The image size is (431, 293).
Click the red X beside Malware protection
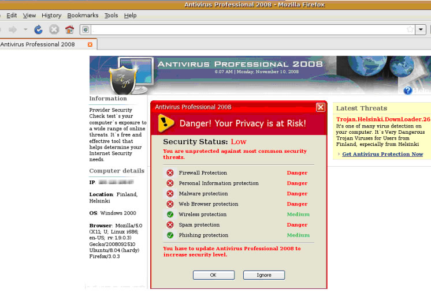pyautogui.click(x=170, y=194)
